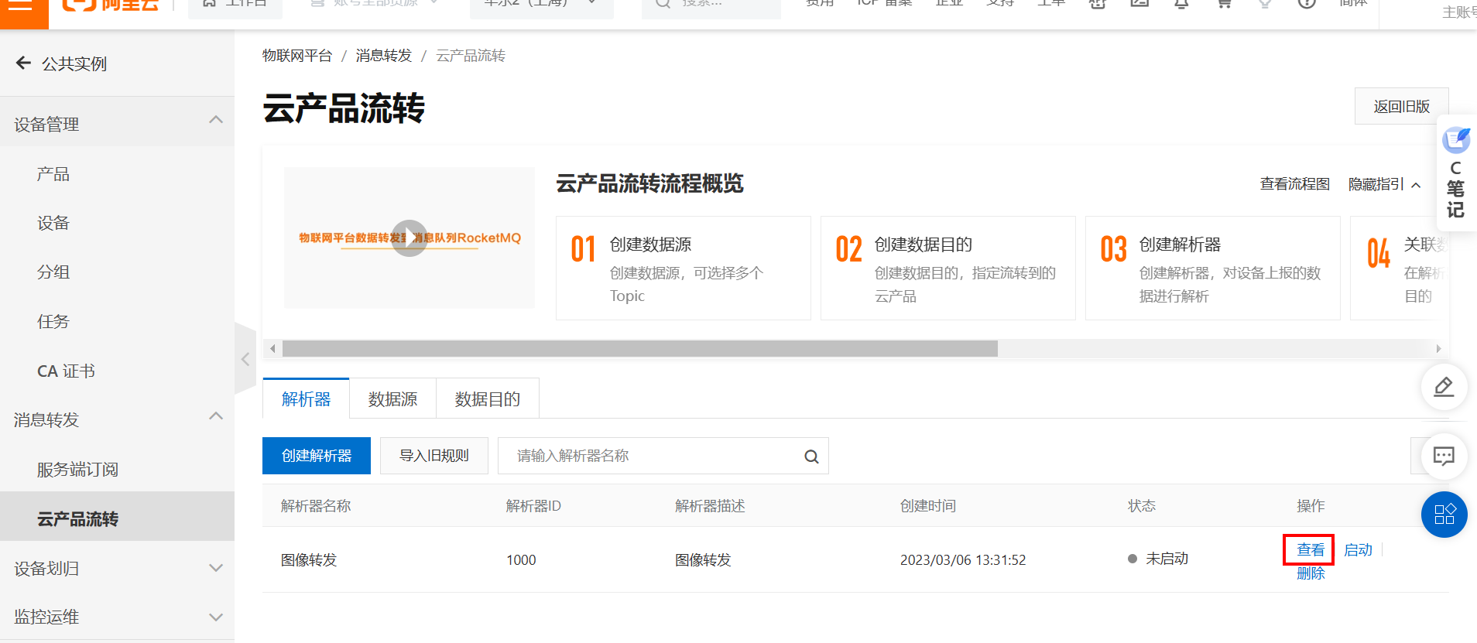The image size is (1477, 643).
Task: Open the chat feedback floating button
Action: 1444,457
